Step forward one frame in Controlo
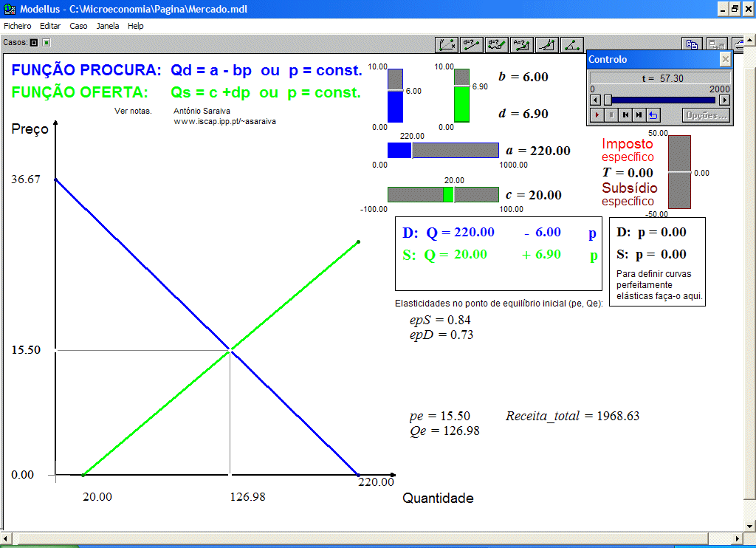Screen dimensions: 756x548 639,114
